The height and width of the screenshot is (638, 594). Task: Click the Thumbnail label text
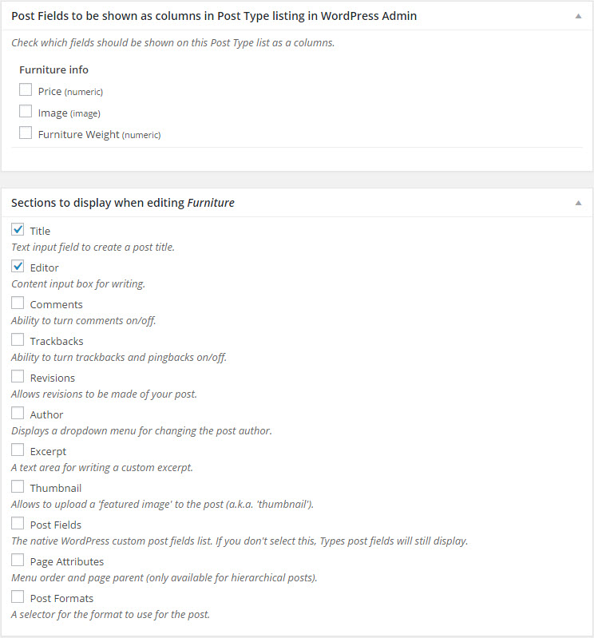point(56,488)
